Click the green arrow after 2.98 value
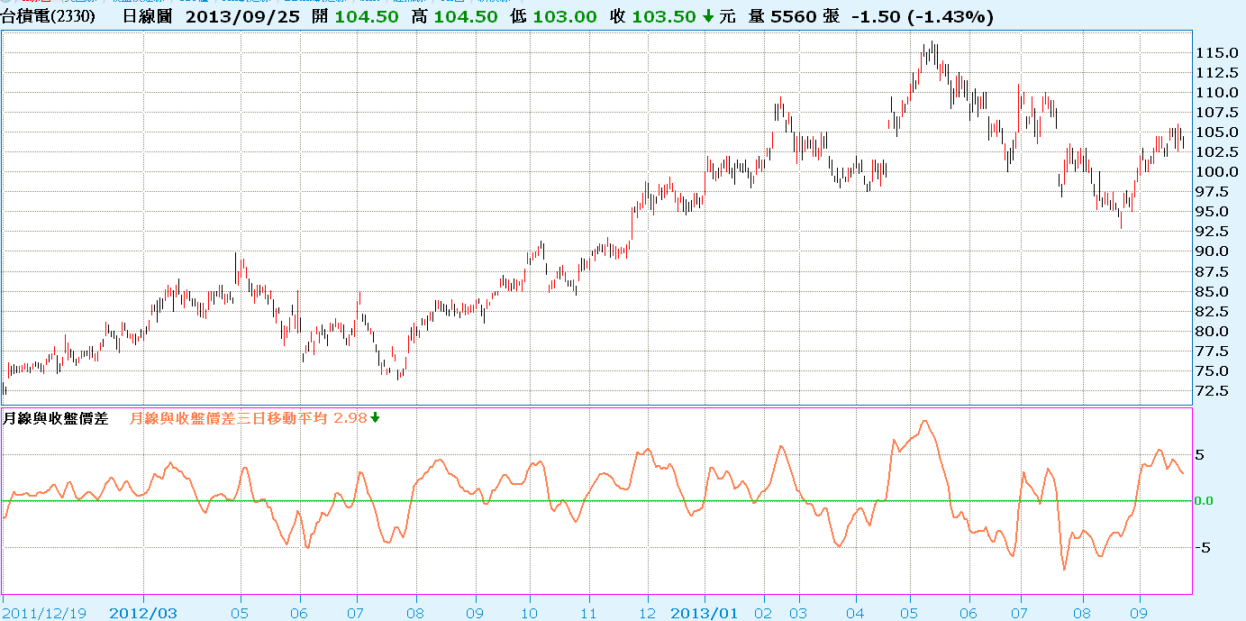This screenshot has width=1246, height=621. coord(374,417)
